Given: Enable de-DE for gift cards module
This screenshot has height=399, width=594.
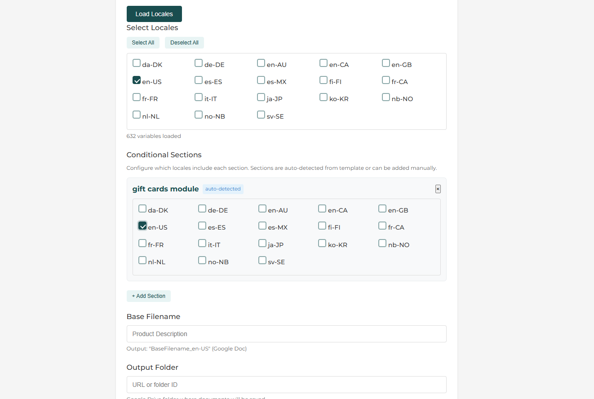Looking at the screenshot, I should [202, 208].
